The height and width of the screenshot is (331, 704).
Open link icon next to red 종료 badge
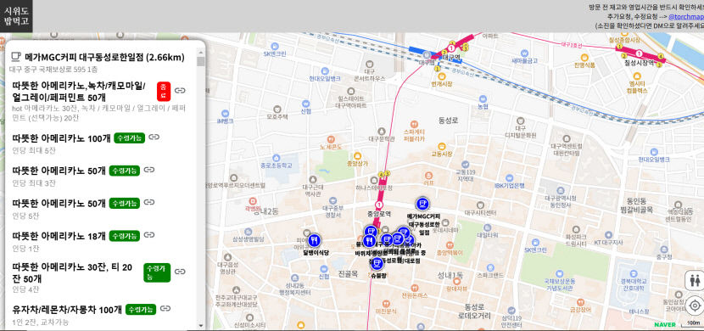point(180,90)
